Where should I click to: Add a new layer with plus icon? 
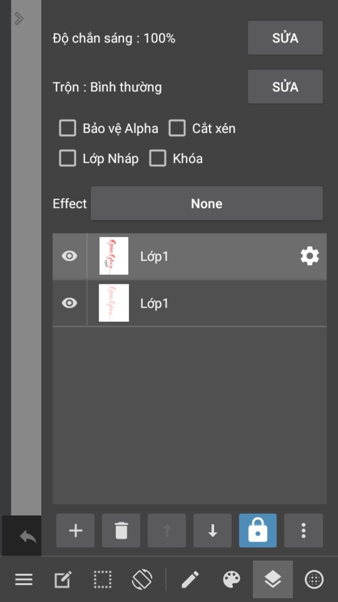pos(75,531)
